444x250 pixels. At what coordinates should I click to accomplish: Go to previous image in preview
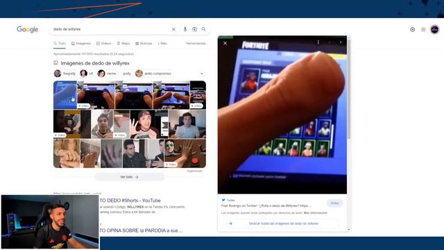330,42
